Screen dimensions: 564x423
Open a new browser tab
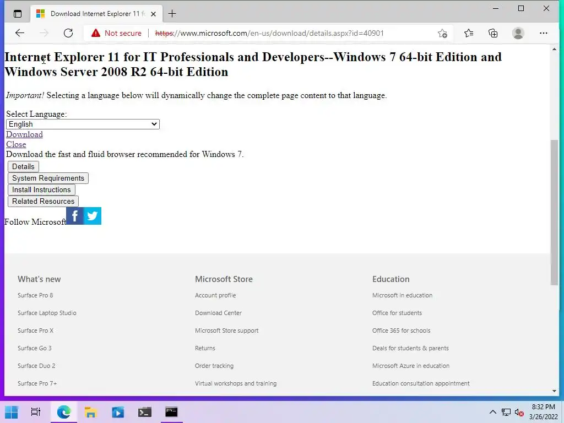(172, 14)
